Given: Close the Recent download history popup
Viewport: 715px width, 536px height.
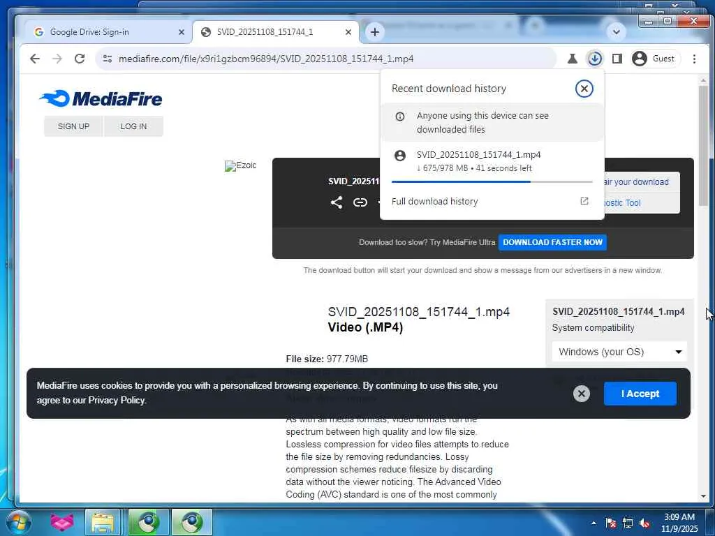Looking at the screenshot, I should click(x=584, y=89).
